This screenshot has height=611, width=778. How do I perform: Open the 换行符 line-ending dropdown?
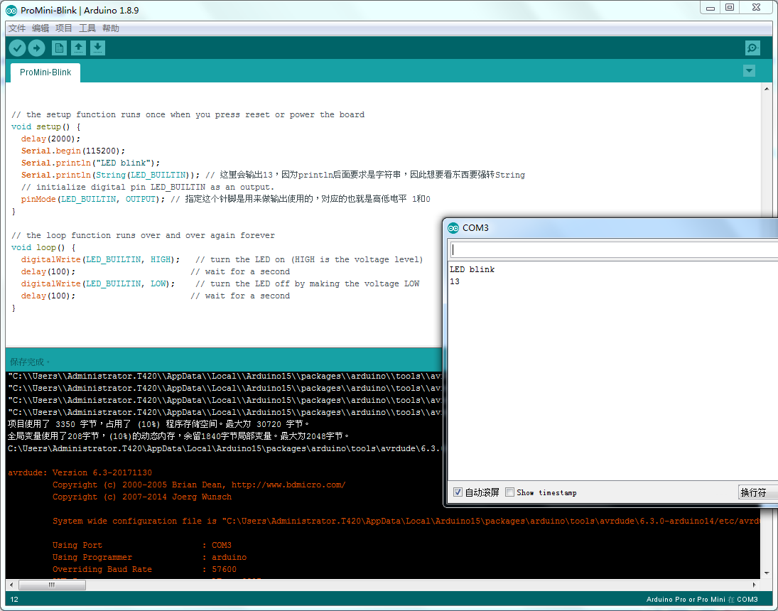(x=758, y=492)
